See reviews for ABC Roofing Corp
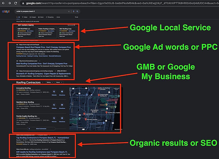This screenshot has width=219, height=159. point(72,31)
